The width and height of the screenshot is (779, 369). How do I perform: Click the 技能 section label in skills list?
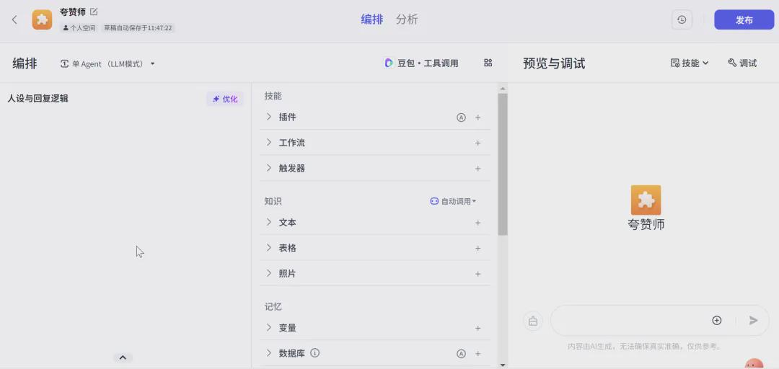pos(273,96)
